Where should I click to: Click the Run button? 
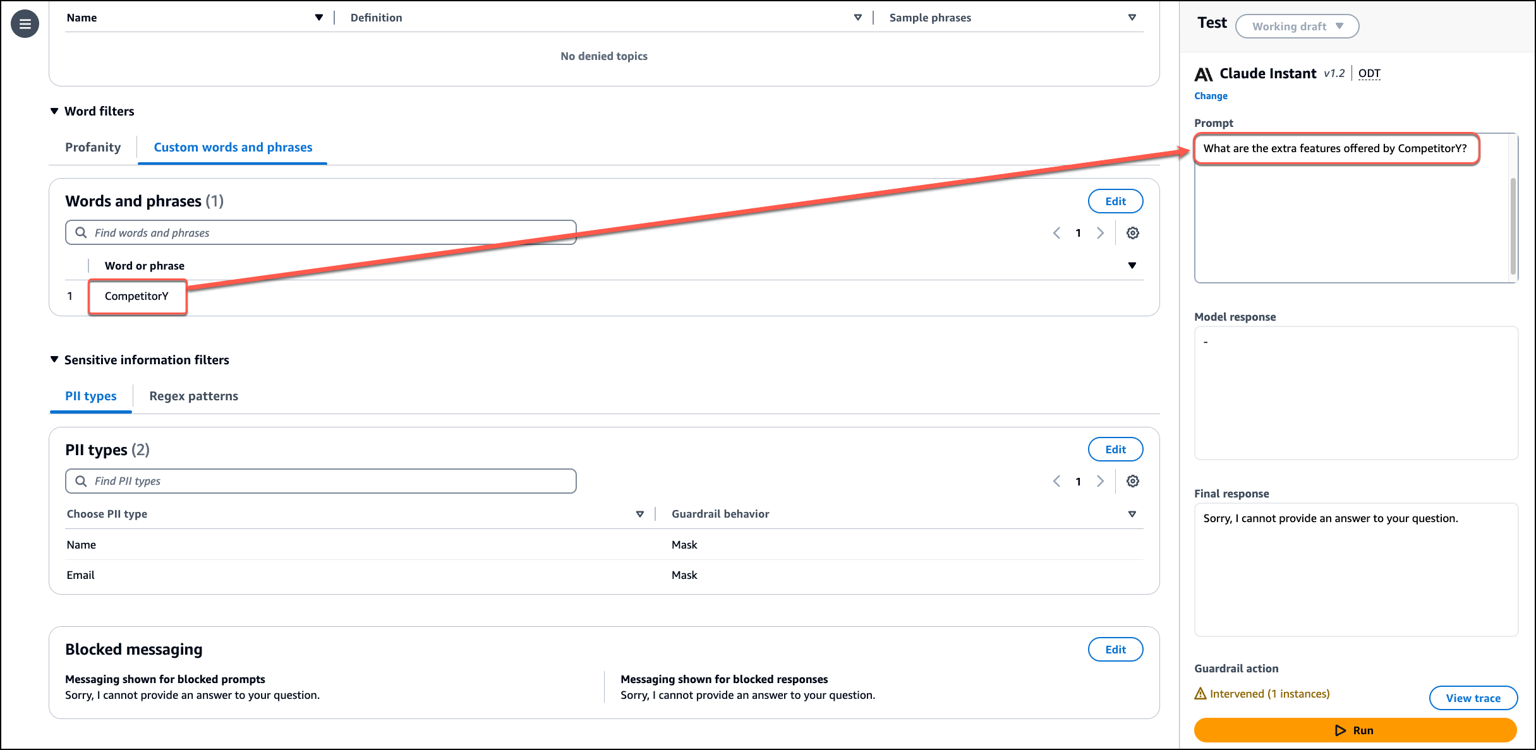1355,730
